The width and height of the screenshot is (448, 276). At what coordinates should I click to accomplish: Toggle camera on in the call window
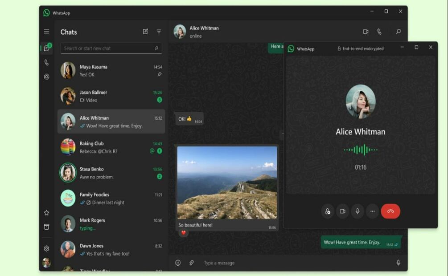(x=342, y=211)
